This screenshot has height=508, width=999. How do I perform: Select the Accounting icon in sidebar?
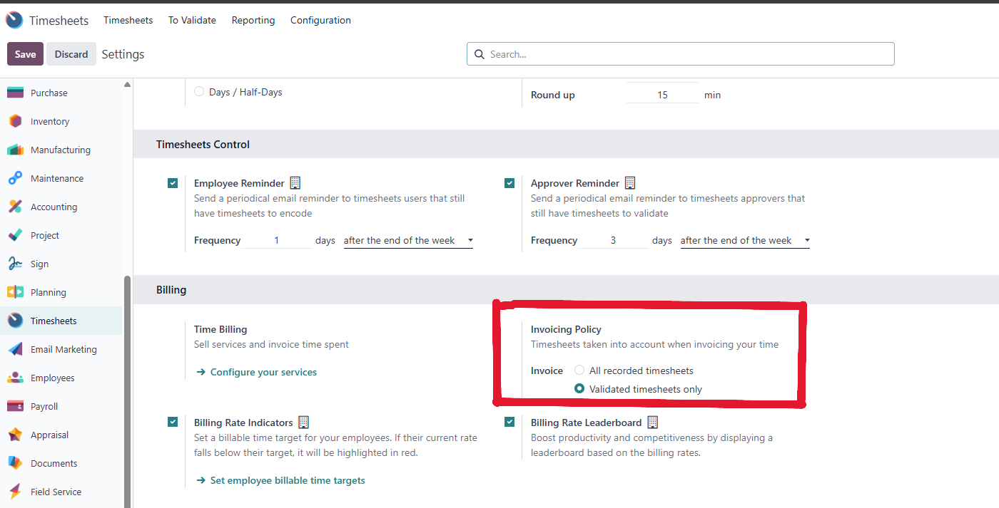(x=15, y=207)
